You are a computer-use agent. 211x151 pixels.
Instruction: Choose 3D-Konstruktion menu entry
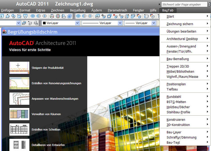tap(185, 125)
